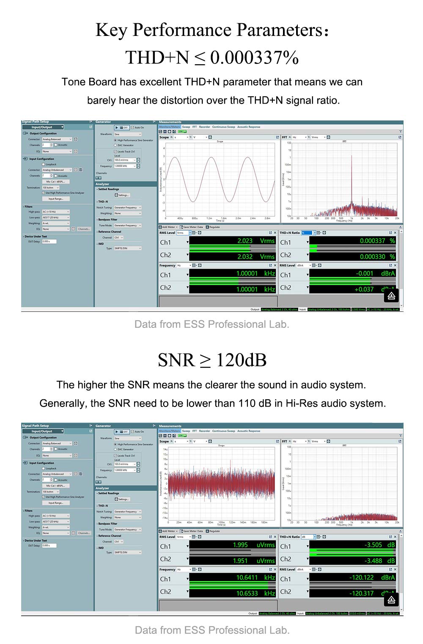Toggle Auto On checkbox in upper screenshot

pyautogui.click(x=132, y=127)
